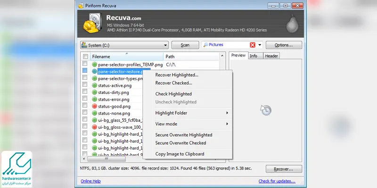
Task: Select the status-none.png filename
Action: pyautogui.click(x=114, y=113)
